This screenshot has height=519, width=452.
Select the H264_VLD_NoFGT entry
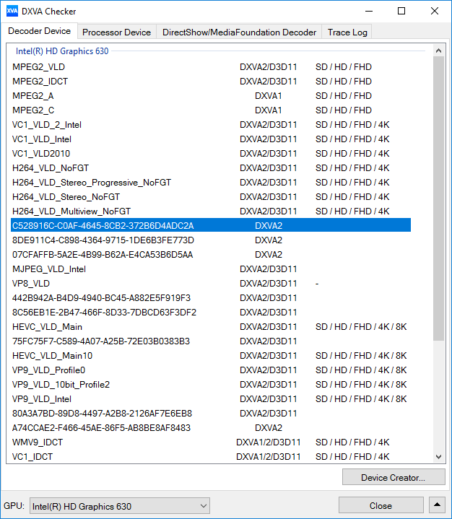211,168
